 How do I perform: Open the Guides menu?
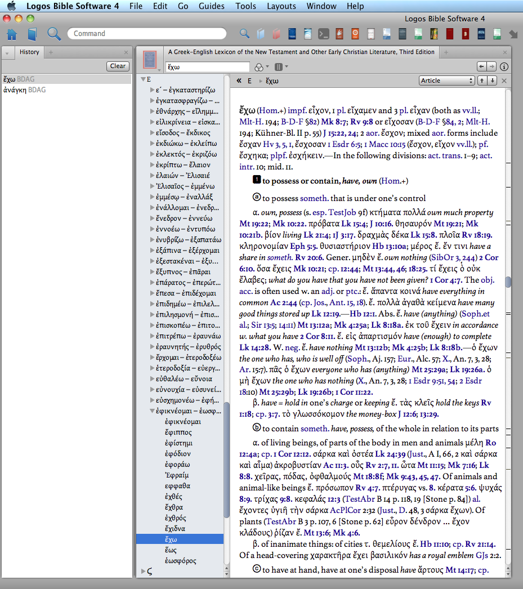[211, 6]
